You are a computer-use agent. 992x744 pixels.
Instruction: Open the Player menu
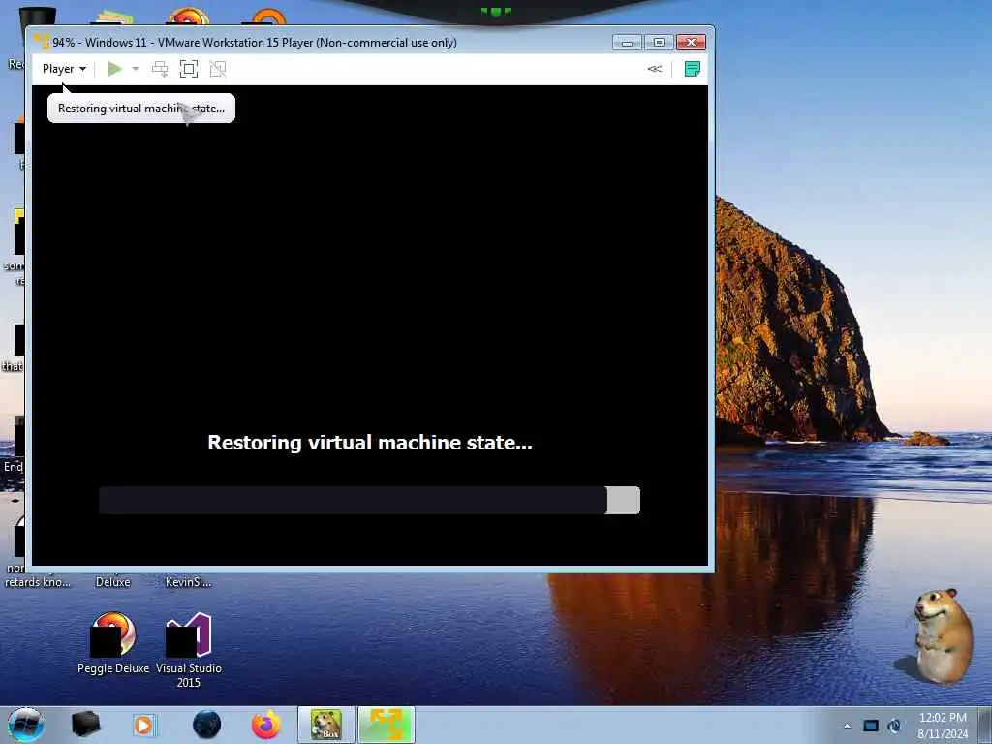(64, 69)
